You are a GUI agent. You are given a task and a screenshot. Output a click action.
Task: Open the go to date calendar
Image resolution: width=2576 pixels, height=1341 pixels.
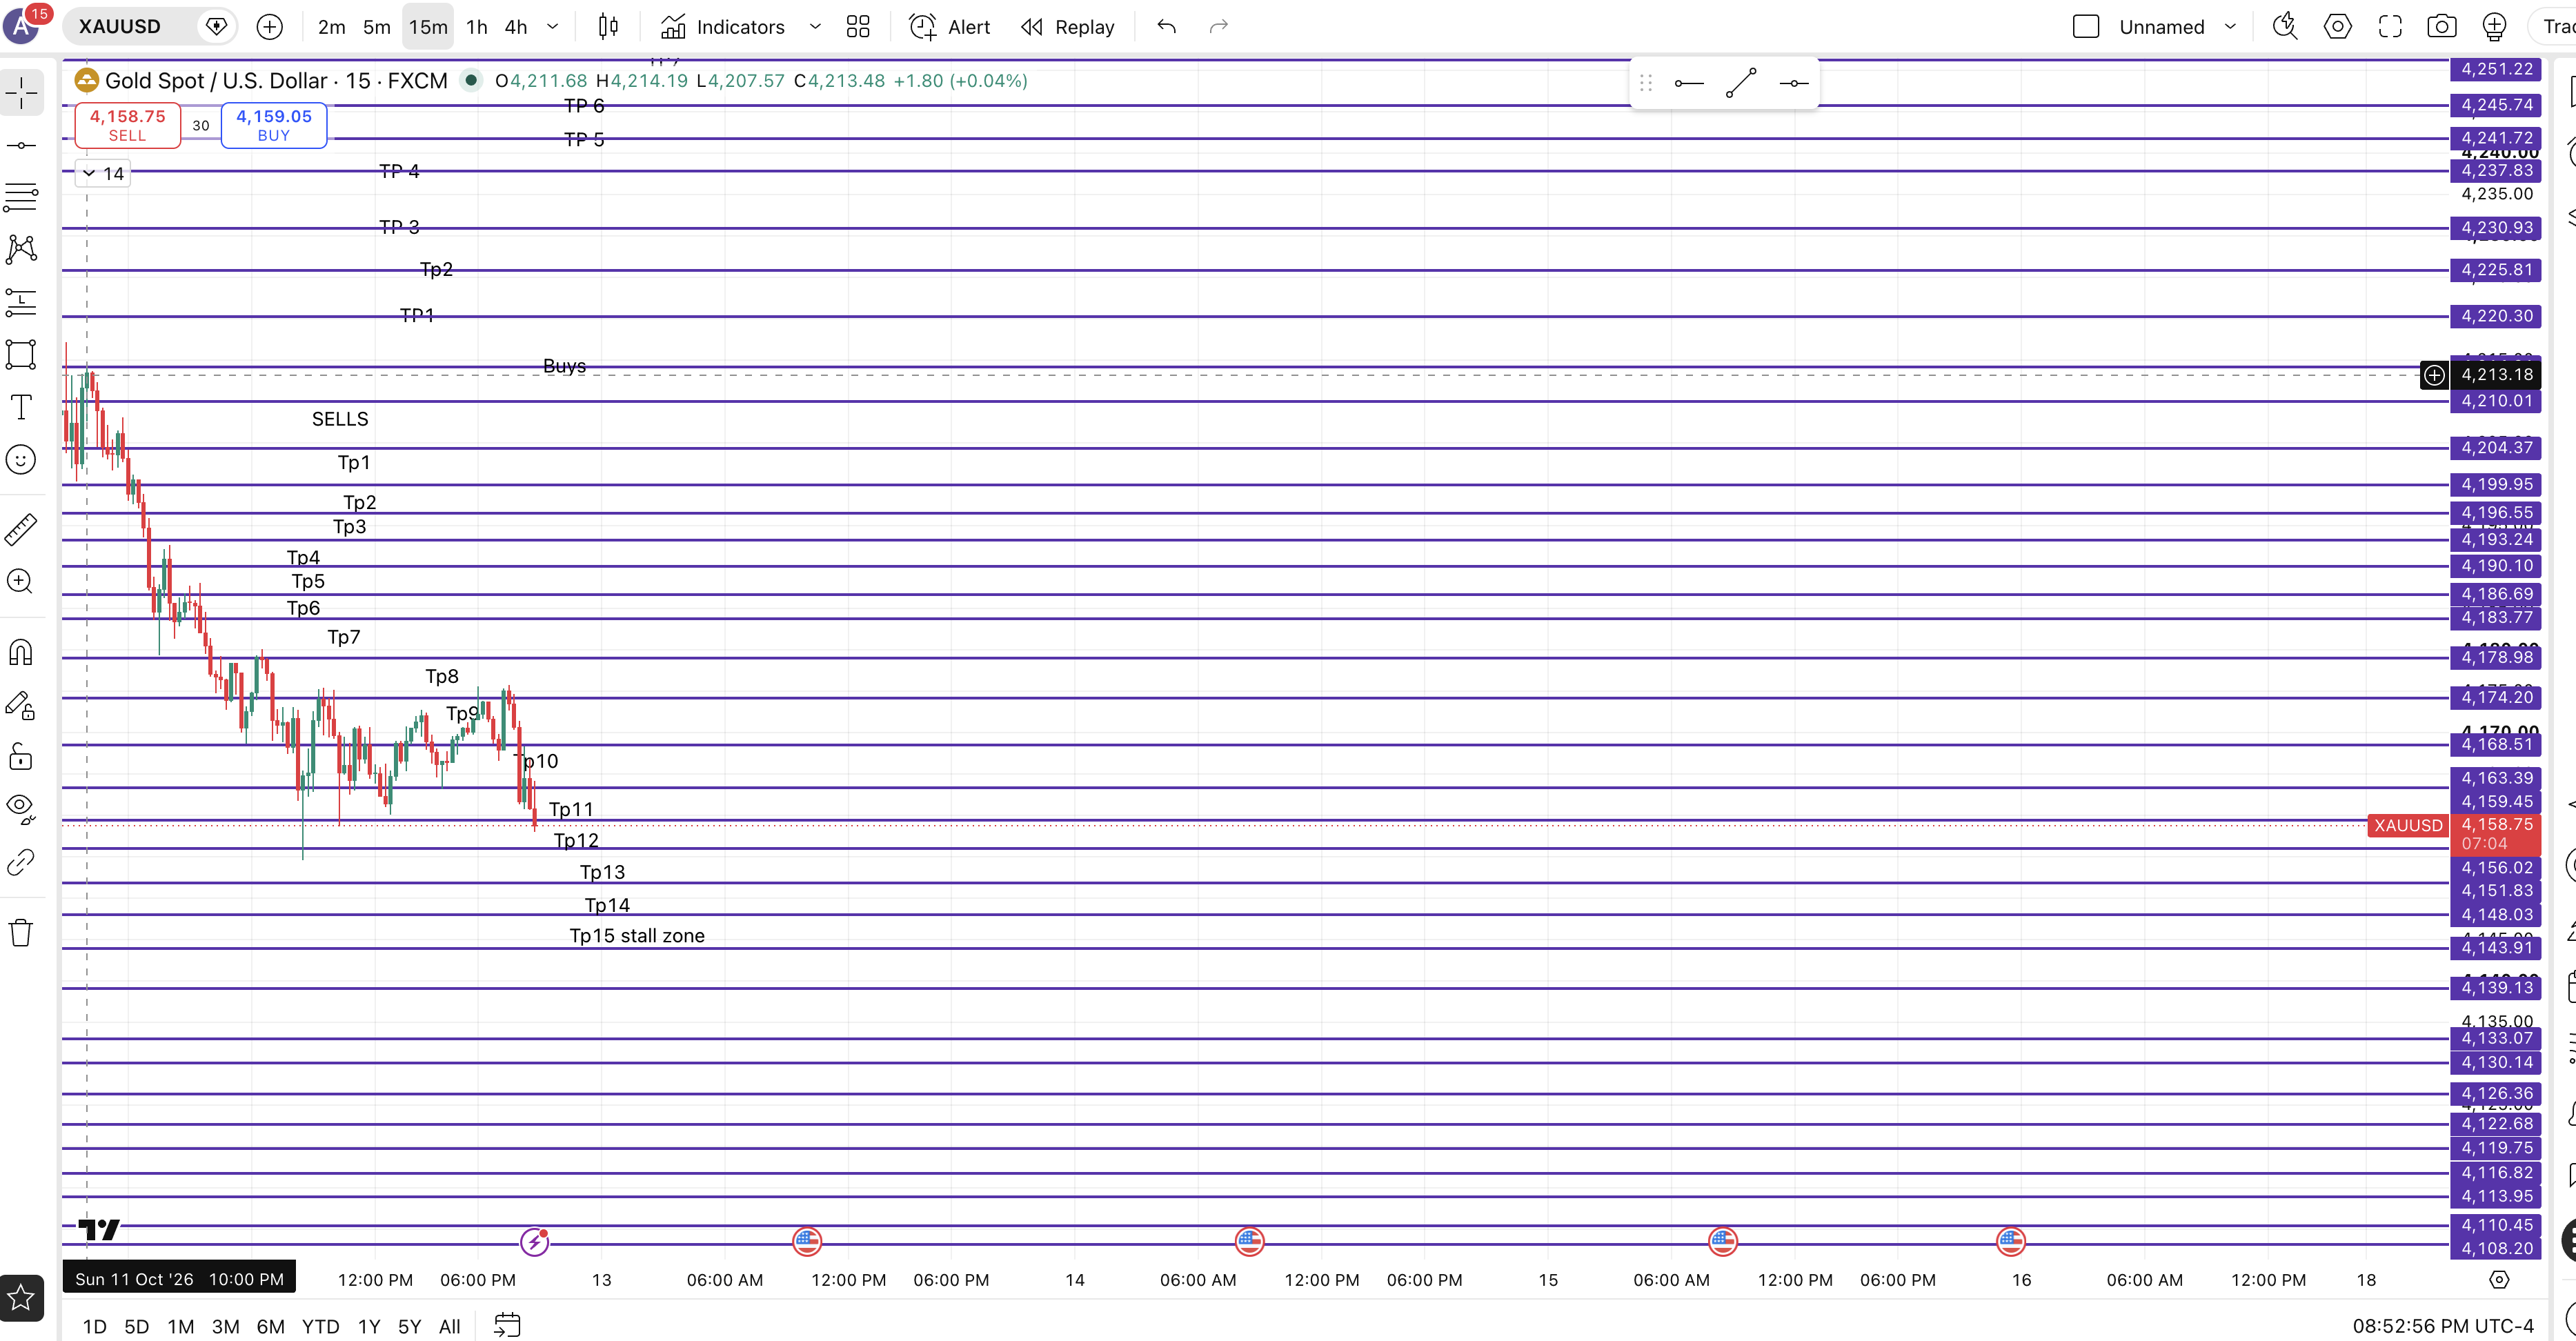click(507, 1326)
